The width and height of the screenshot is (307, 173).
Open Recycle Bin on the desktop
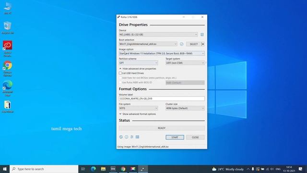click(8, 28)
